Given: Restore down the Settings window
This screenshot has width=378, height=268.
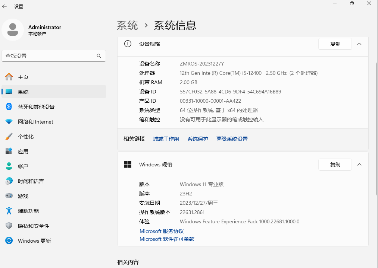Looking at the screenshot, I should coord(352,4).
